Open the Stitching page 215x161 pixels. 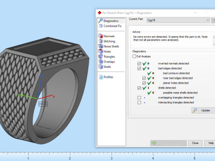point(109,41)
